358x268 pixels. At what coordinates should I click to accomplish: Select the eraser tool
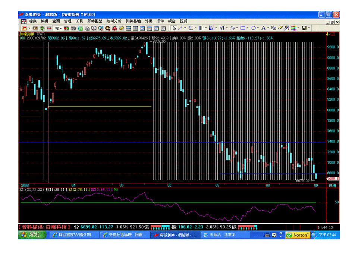coord(280,28)
